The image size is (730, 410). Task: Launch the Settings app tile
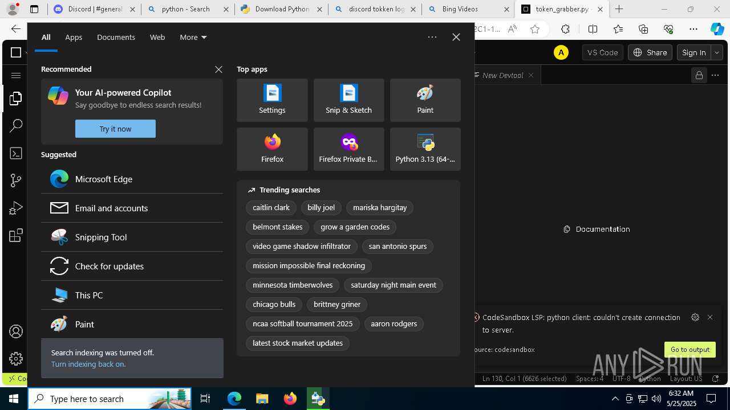pos(272,100)
